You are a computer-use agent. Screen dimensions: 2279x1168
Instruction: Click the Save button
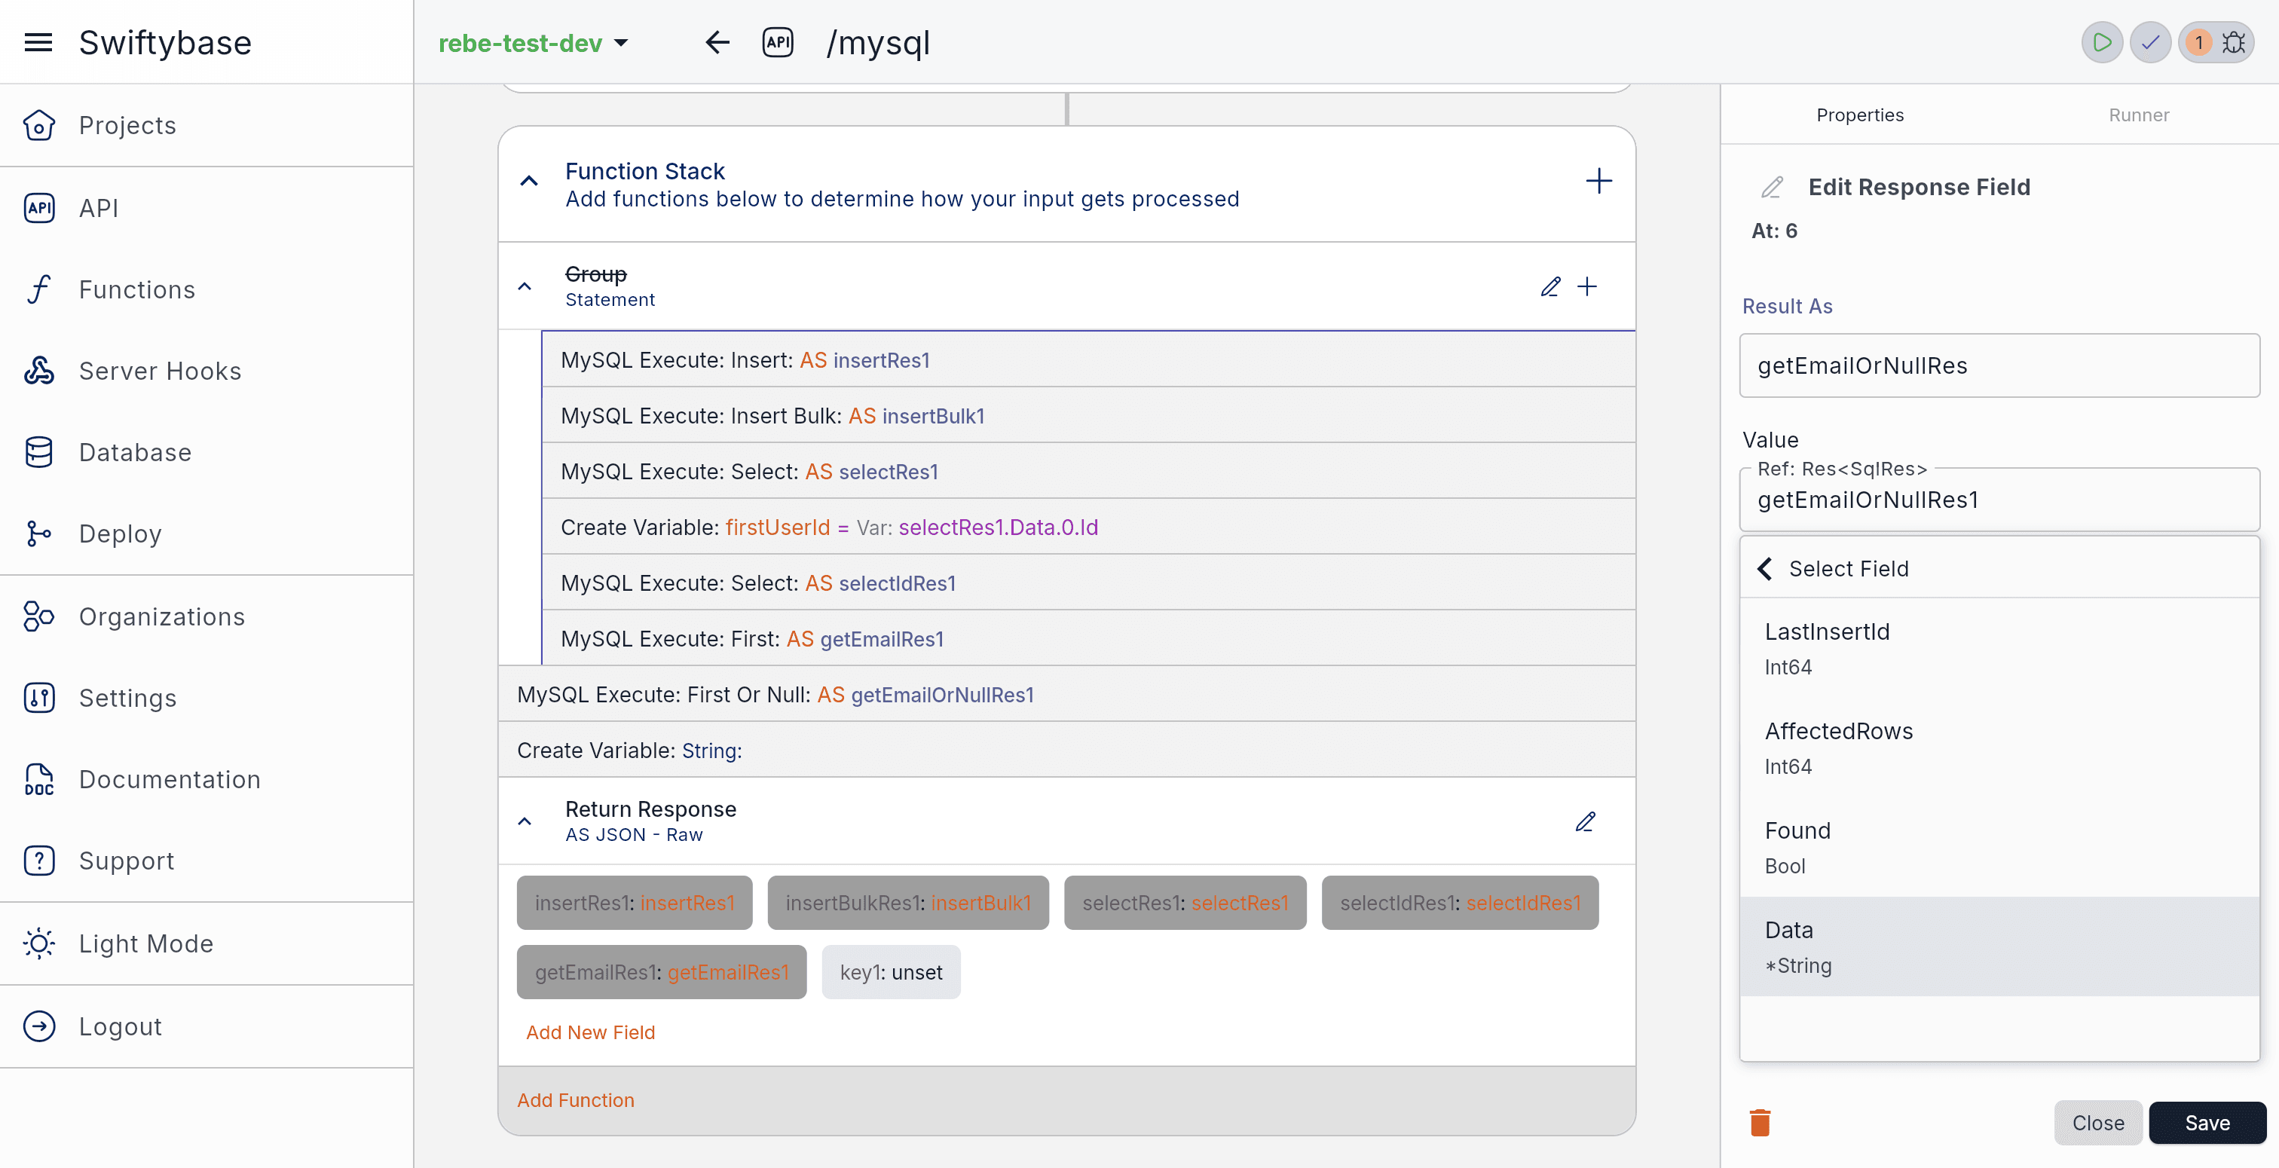pyautogui.click(x=2207, y=1123)
